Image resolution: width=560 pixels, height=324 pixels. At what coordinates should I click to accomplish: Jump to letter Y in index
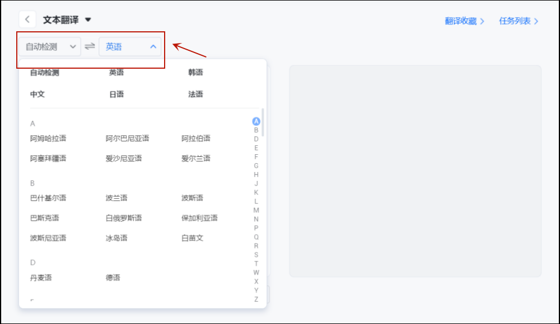tap(256, 290)
